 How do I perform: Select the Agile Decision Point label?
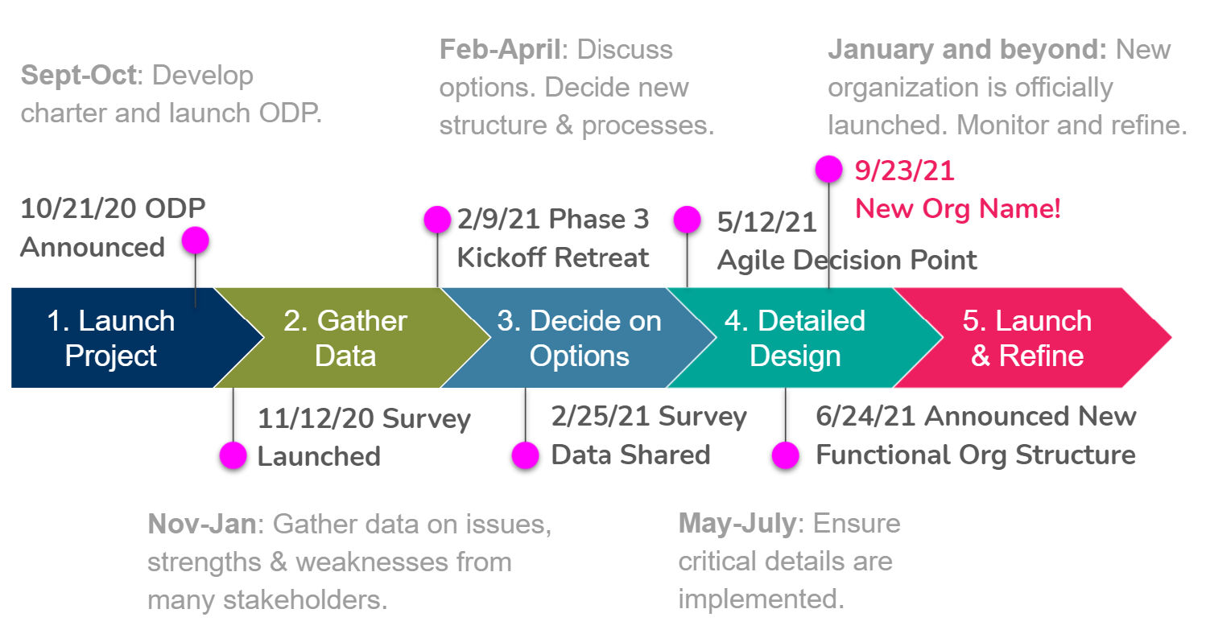(847, 260)
